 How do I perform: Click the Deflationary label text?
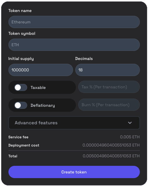coord(43,106)
